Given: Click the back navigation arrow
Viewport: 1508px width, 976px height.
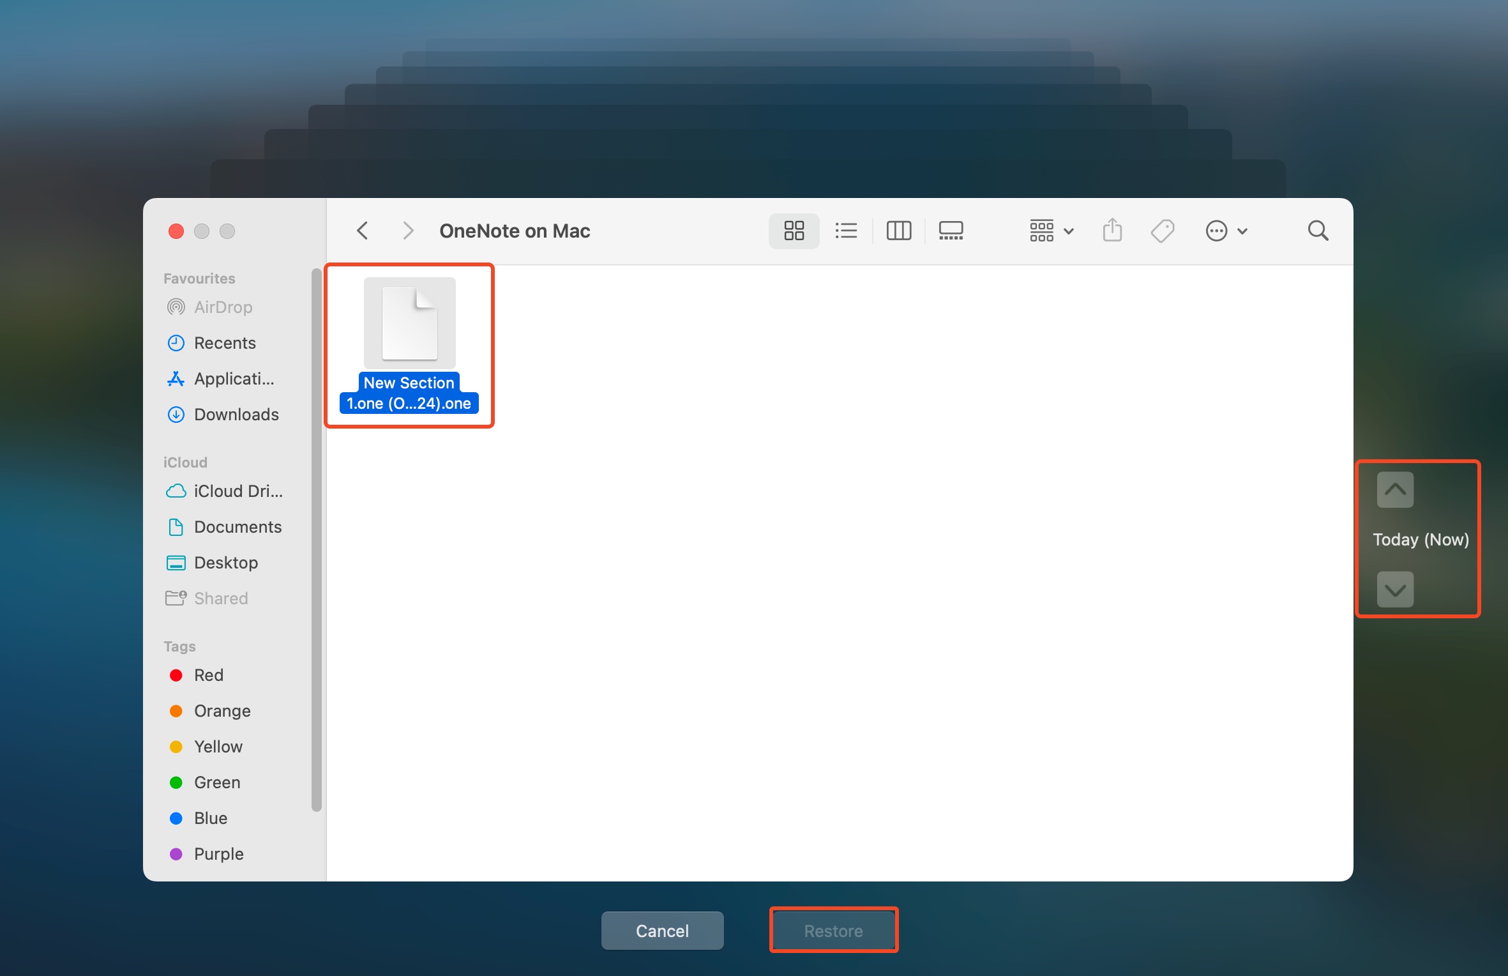Looking at the screenshot, I should pos(363,231).
